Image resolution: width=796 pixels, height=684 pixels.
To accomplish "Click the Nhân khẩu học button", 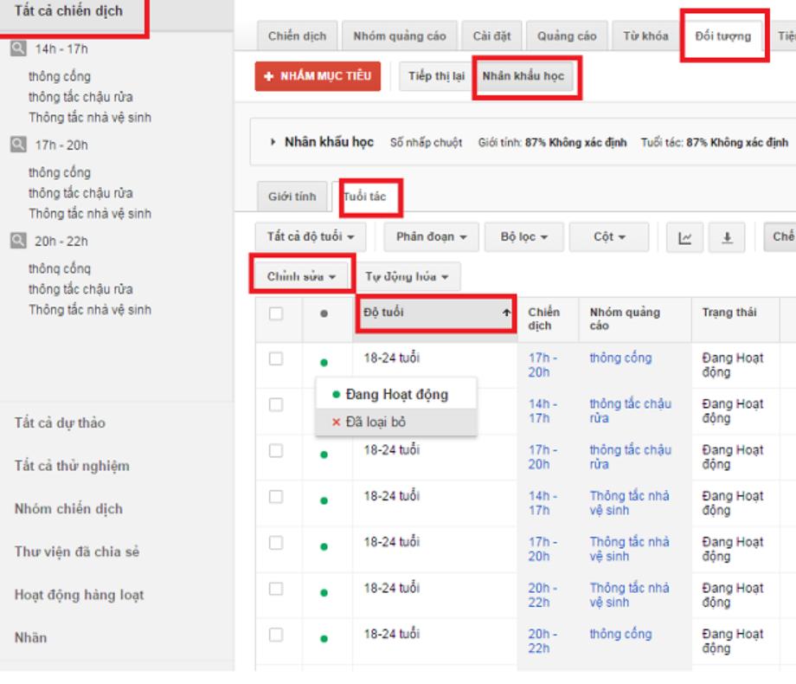I will click(x=523, y=76).
